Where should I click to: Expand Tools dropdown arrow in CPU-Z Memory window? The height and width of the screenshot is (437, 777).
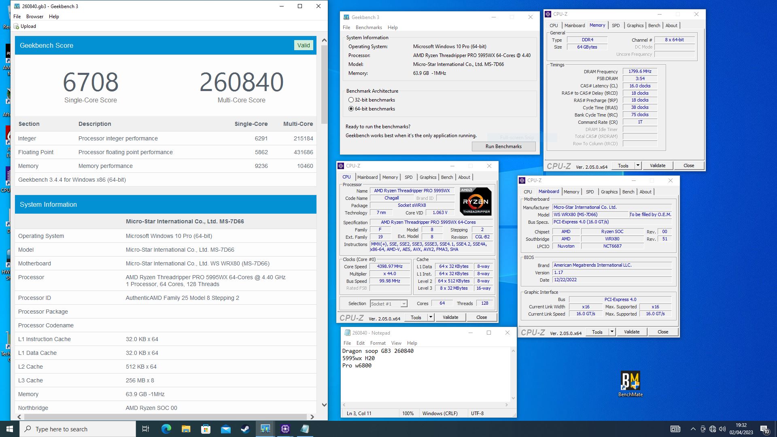(x=638, y=165)
